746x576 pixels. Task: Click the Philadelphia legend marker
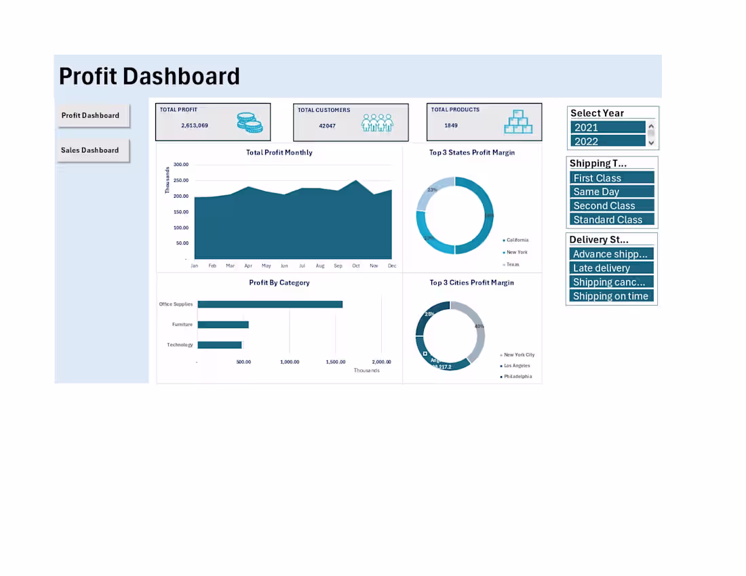coord(500,376)
